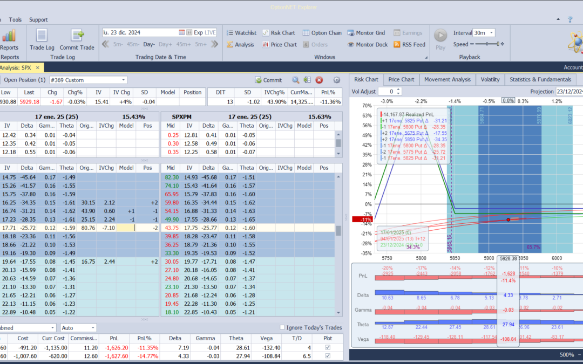Uncheck Plot box in first summary row

pyautogui.click(x=328, y=348)
